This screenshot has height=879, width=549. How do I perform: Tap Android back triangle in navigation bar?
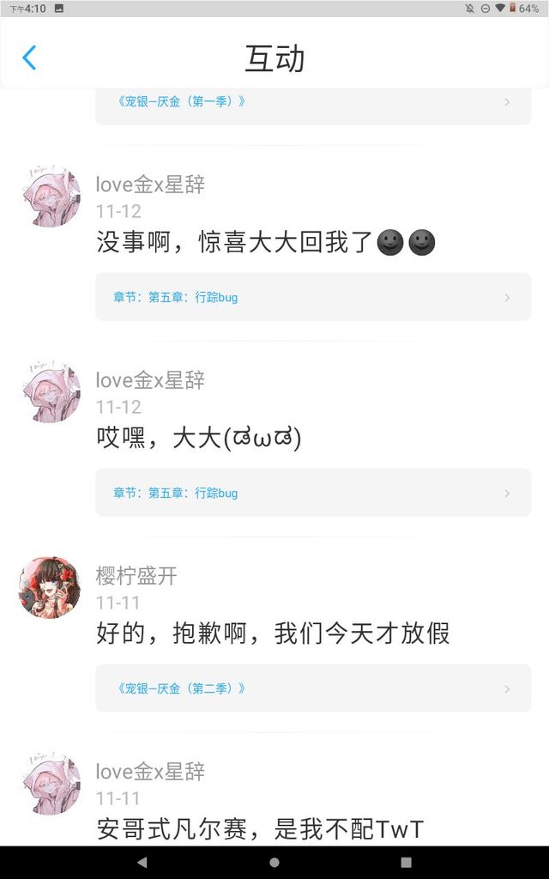click(142, 862)
